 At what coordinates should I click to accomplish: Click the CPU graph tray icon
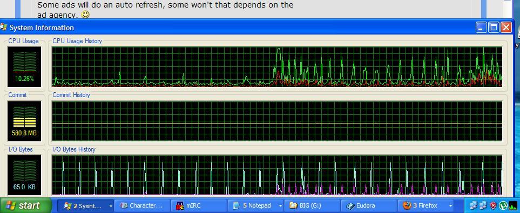[x=512, y=205]
